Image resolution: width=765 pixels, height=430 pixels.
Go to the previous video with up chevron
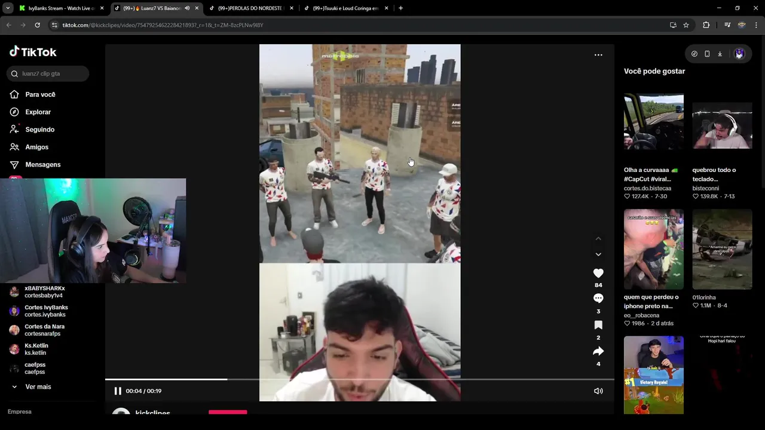coord(598,239)
